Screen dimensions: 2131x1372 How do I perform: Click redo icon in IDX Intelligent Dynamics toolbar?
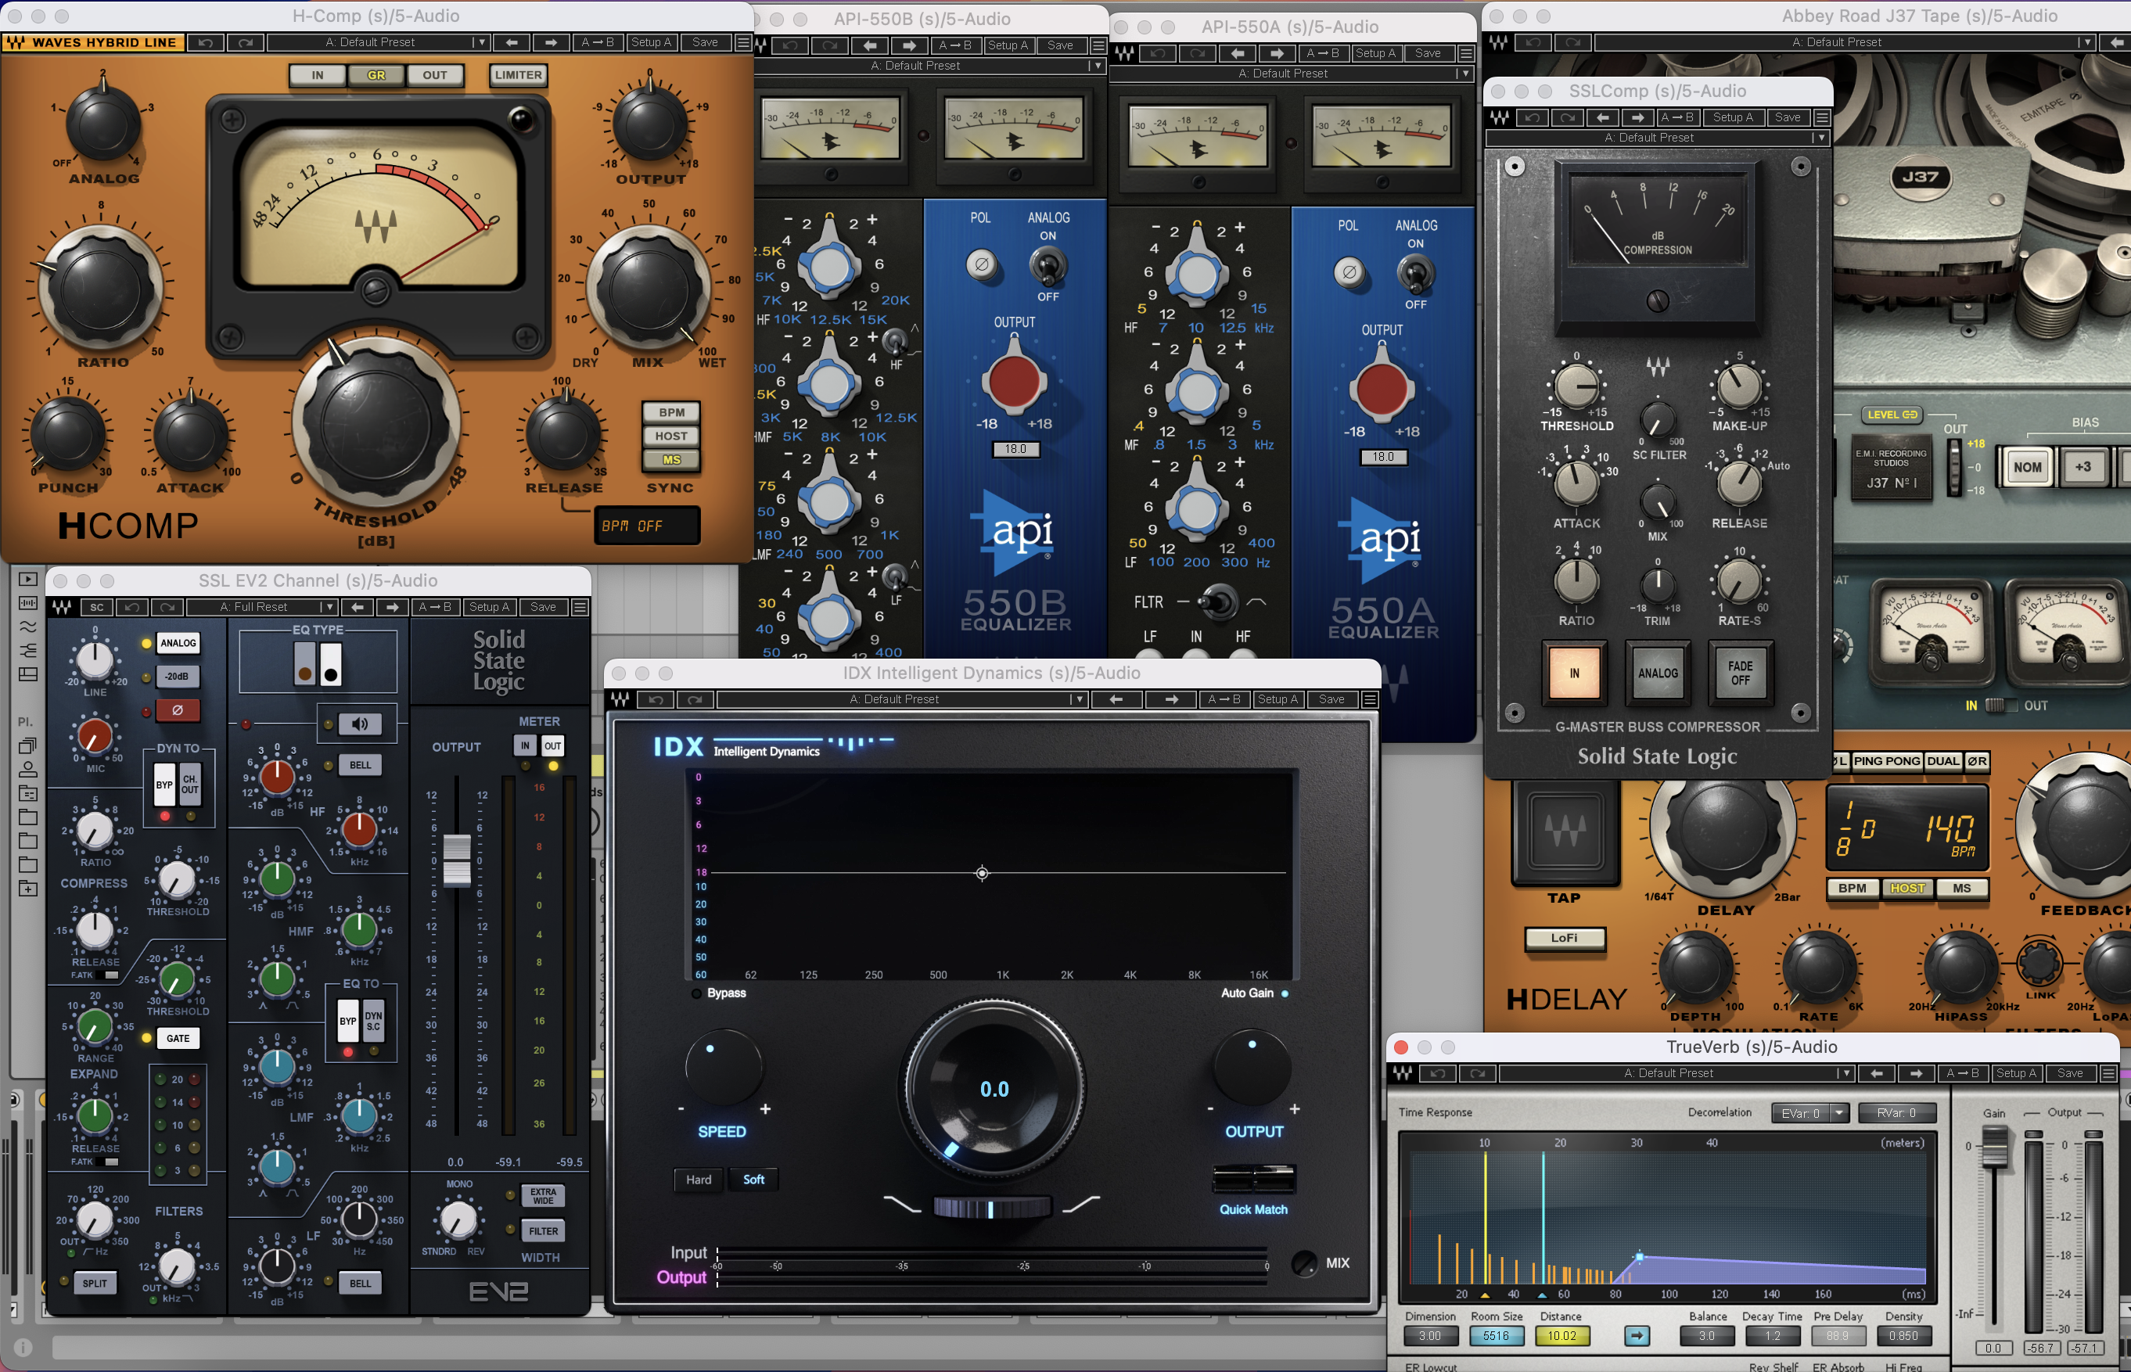[x=695, y=699]
